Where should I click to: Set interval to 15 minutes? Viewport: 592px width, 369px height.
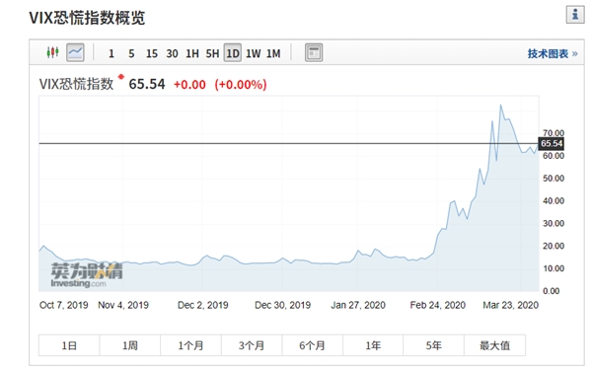click(152, 53)
